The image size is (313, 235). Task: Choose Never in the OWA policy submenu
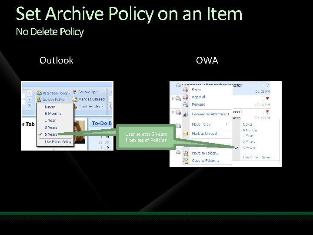pyautogui.click(x=247, y=124)
